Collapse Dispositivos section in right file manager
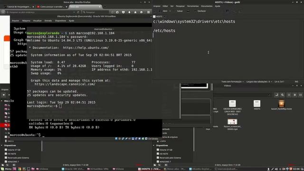This screenshot has width=304, height=171. [x=154, y=145]
